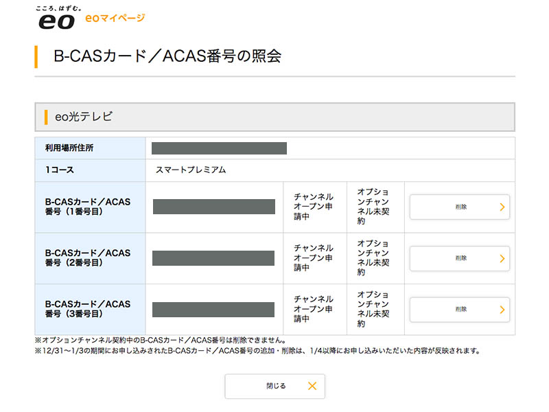Screen dimensions: 549x412
Task: Click the chevron arrow on the third 削除 button
Action: click(503, 309)
